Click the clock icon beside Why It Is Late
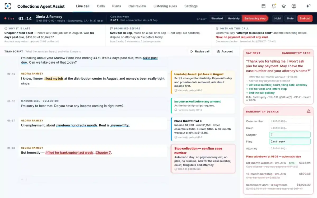317x198 pixels. (x=6, y=29)
